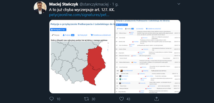Viewport: 214px width, 103px height.
Task: Select the Petycja tab in left image
Action: [55, 35]
